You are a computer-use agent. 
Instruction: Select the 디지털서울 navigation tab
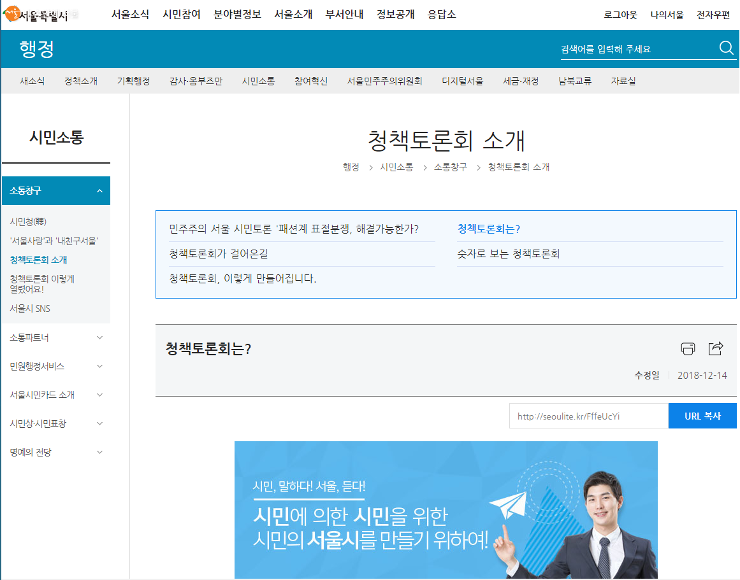point(463,81)
